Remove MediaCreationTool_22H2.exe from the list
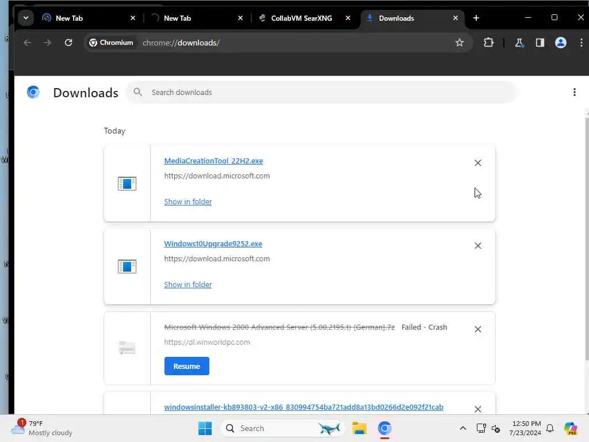 [x=478, y=163]
